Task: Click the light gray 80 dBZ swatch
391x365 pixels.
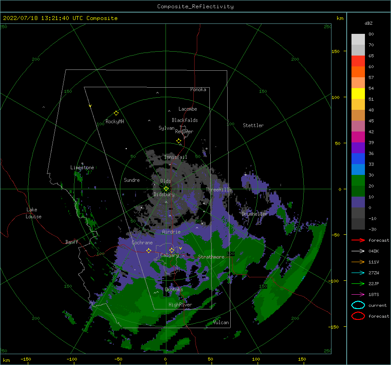Action: click(x=358, y=39)
